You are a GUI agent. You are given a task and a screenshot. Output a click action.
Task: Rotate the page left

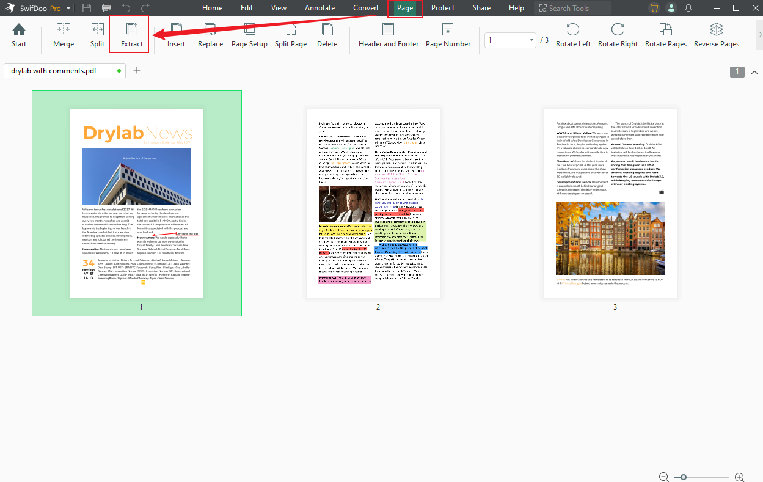click(573, 35)
